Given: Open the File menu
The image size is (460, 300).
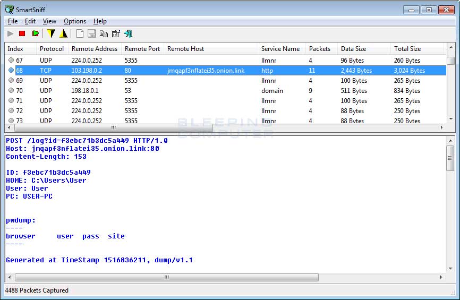Looking at the screenshot, I should pos(13,21).
